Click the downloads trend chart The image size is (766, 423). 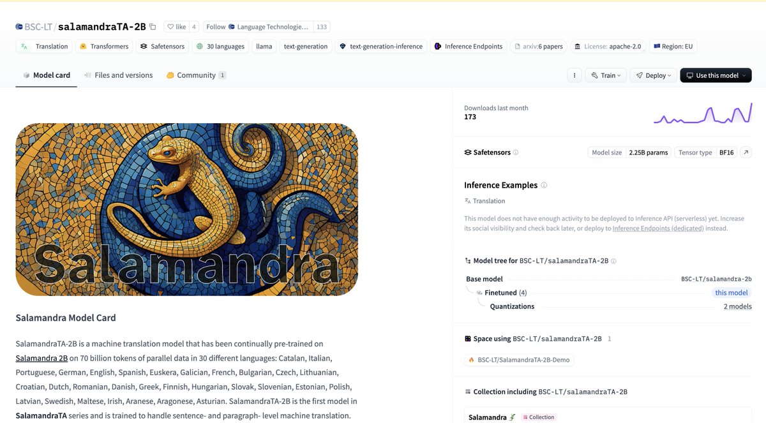(703, 113)
